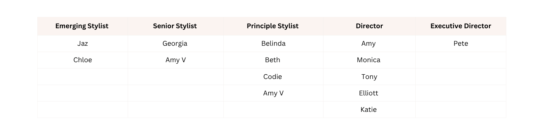Screen dimensions: 551x129
Task: Click the Jaz cell
Action: coord(83,44)
